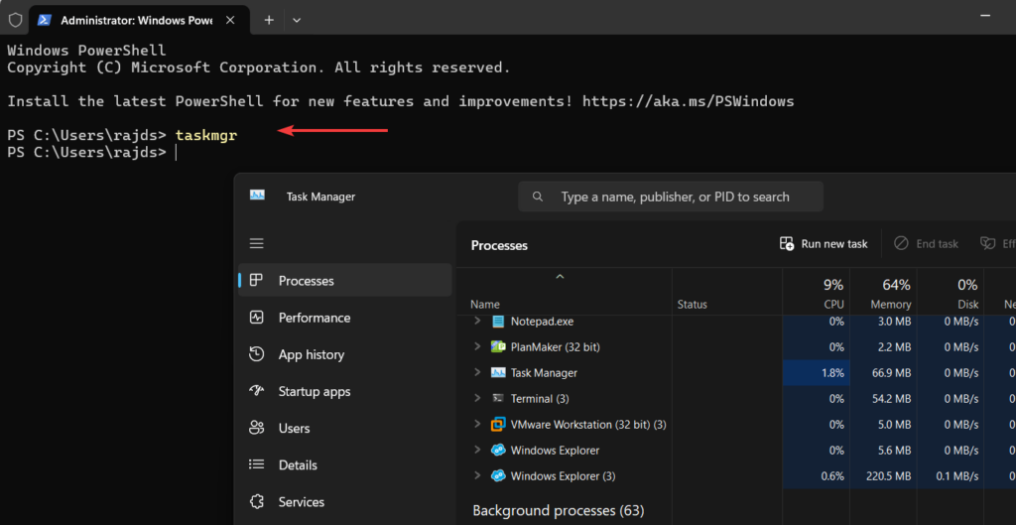This screenshot has width=1016, height=525.
Task: Click the Task Manager search field
Action: (671, 197)
